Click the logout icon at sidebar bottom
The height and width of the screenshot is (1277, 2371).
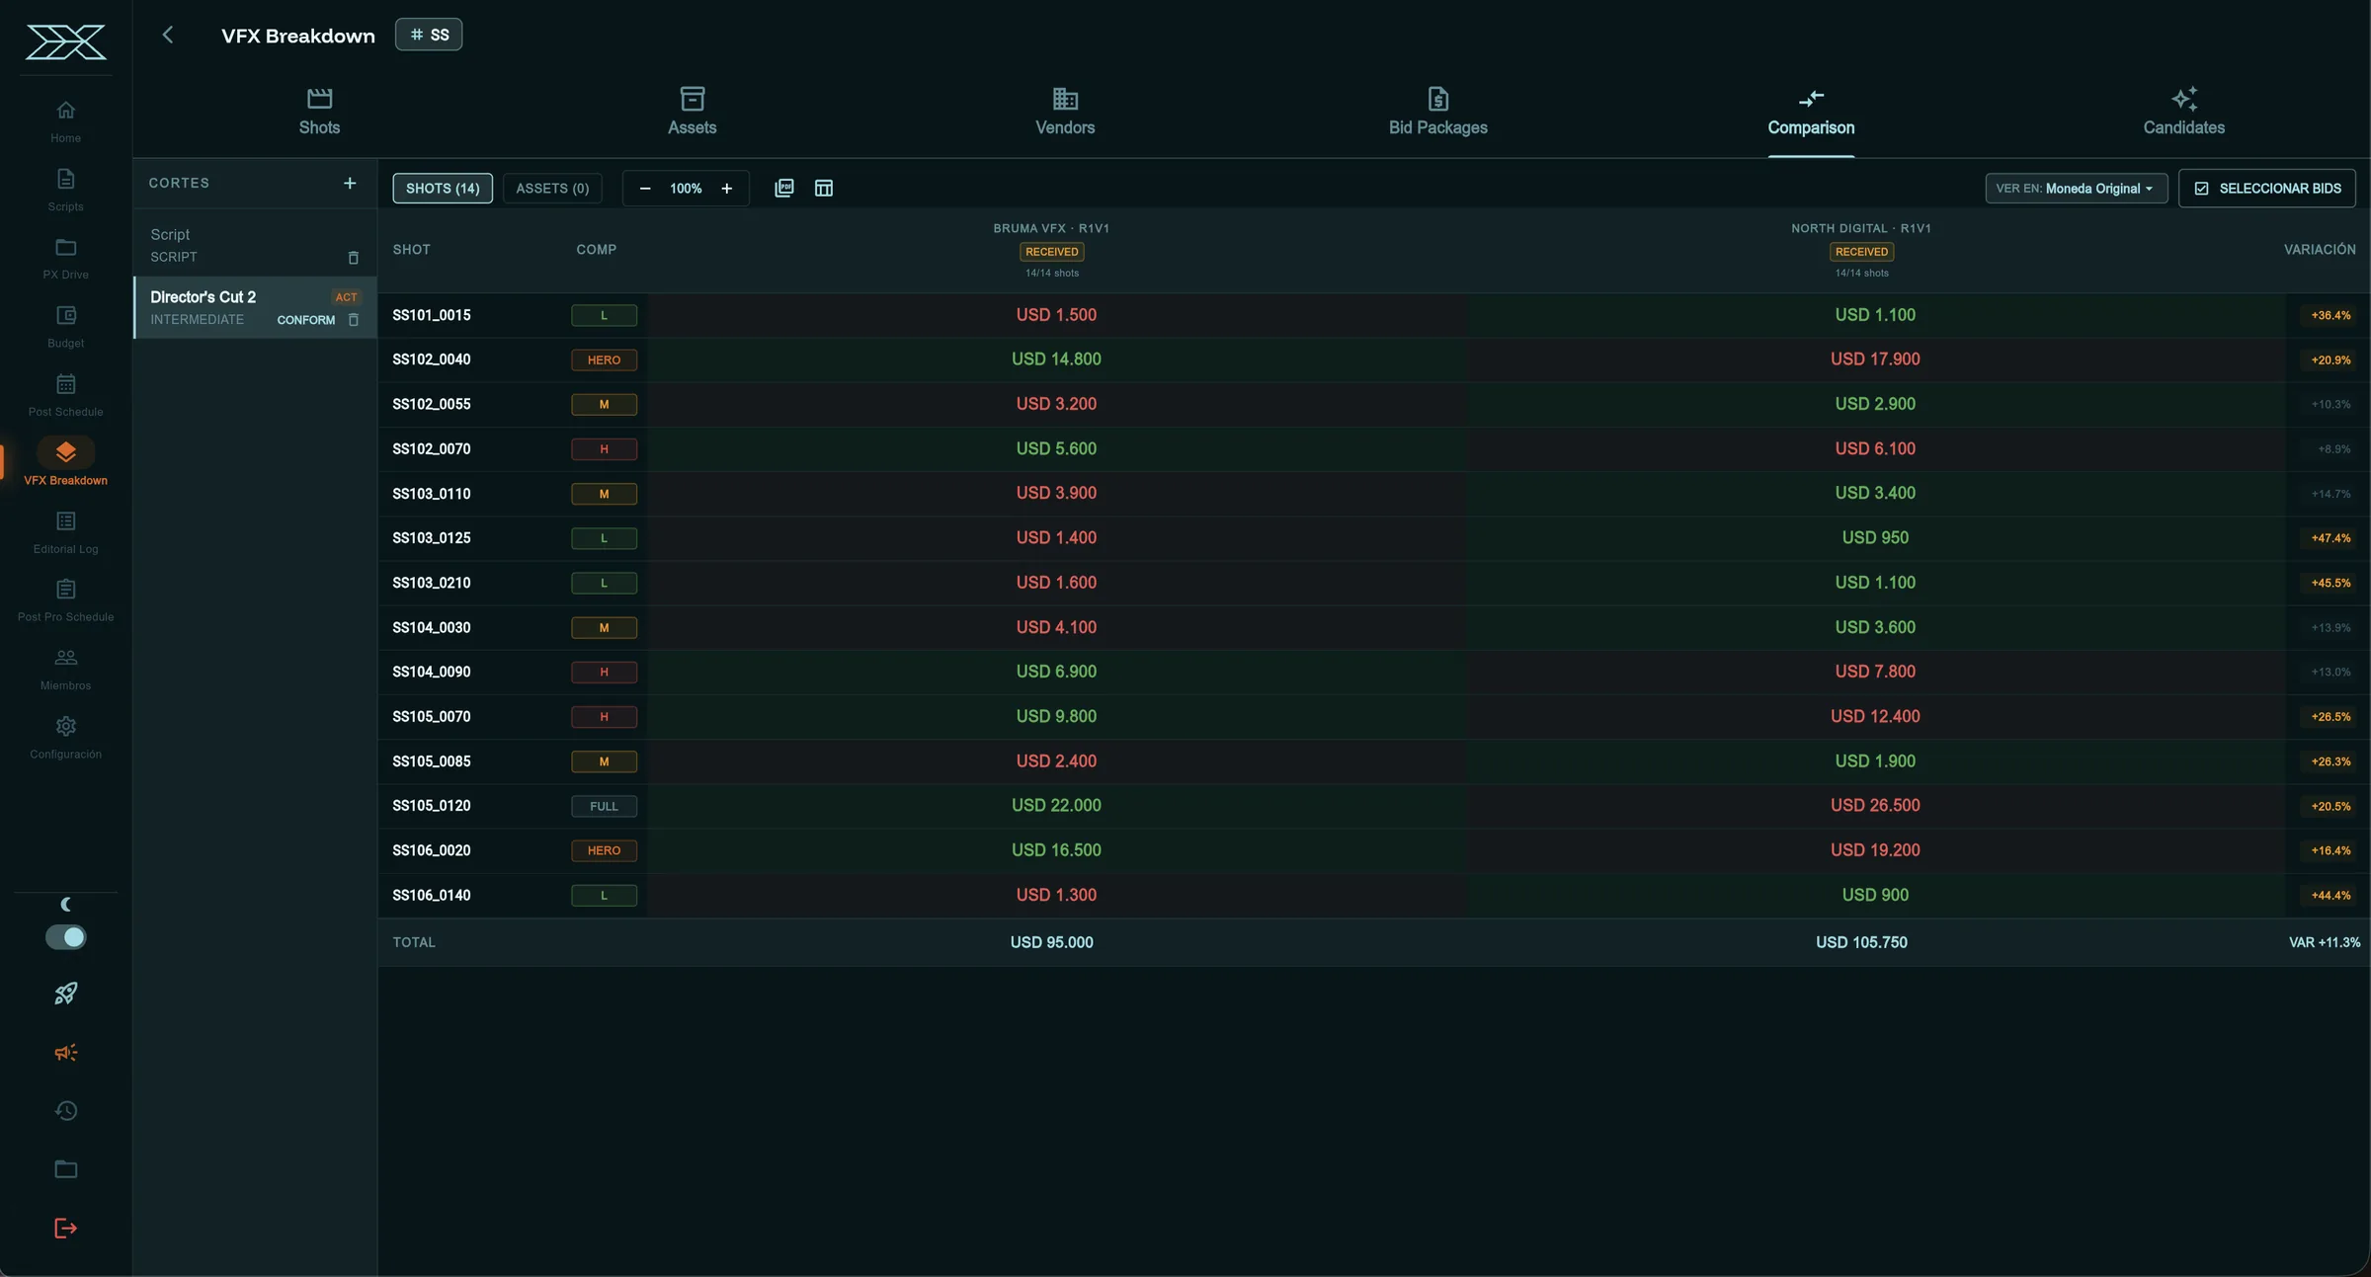click(66, 1229)
